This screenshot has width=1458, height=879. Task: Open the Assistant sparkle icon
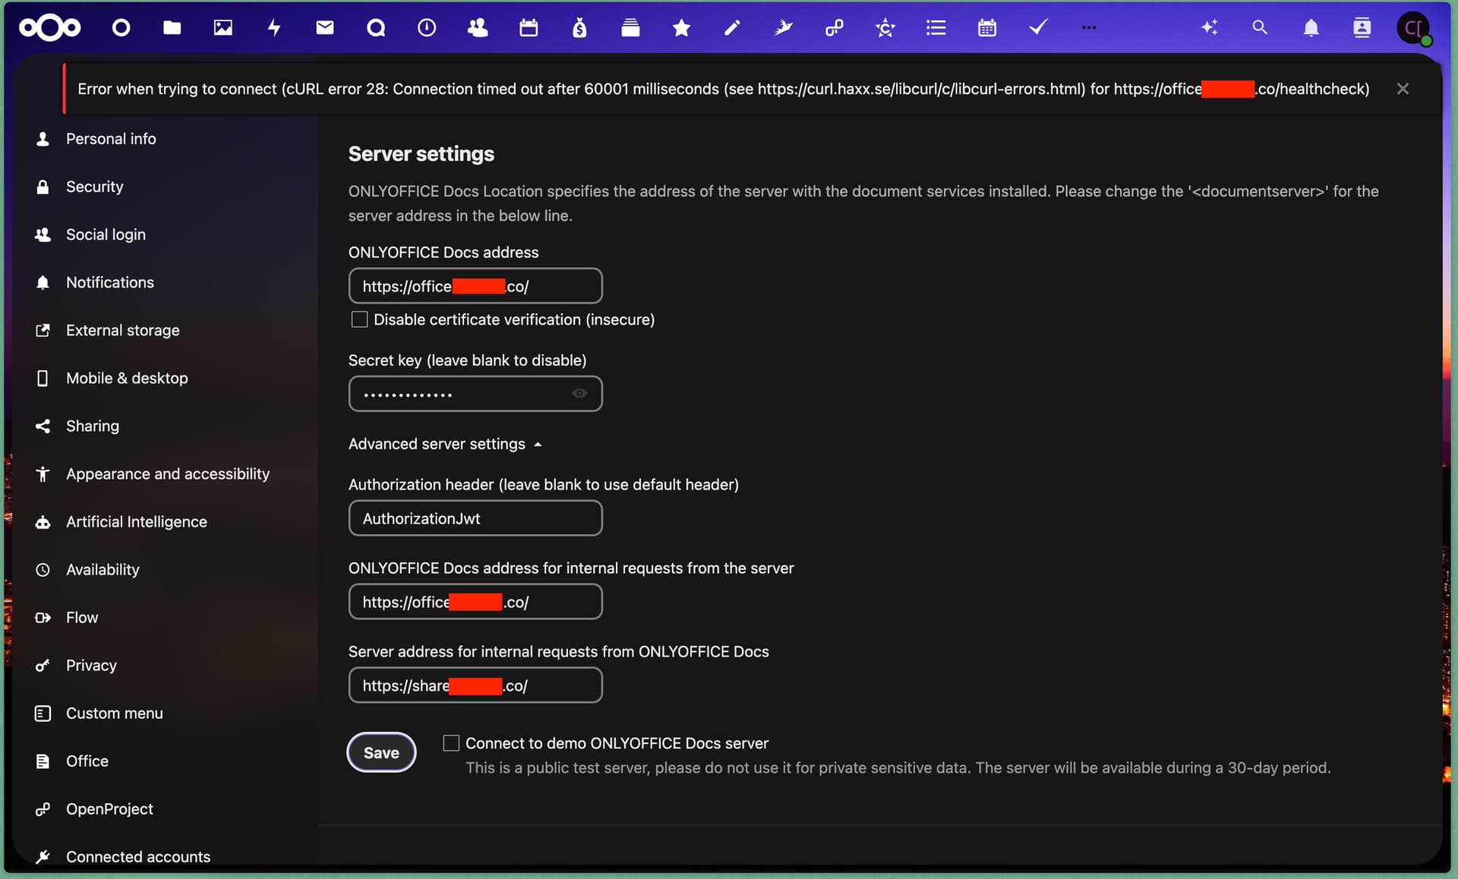pyautogui.click(x=1209, y=28)
